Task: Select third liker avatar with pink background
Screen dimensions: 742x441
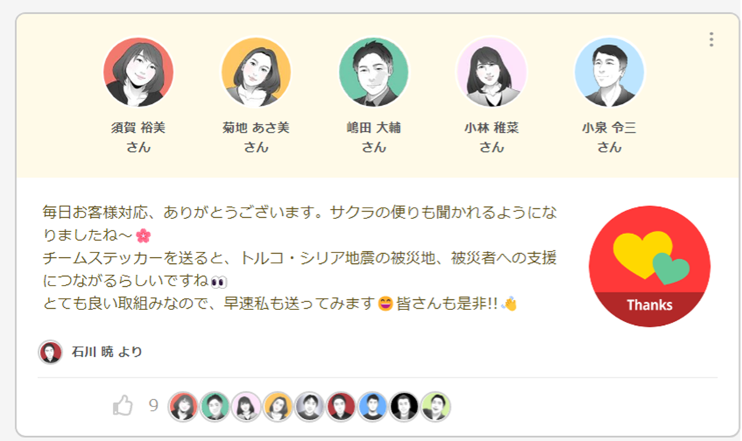Action: point(246,406)
